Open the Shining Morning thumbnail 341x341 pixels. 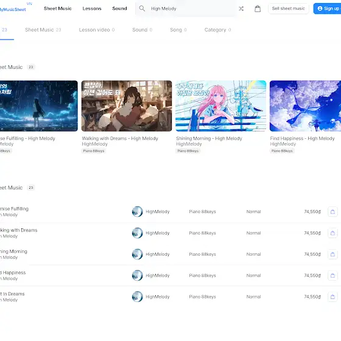tap(220, 106)
